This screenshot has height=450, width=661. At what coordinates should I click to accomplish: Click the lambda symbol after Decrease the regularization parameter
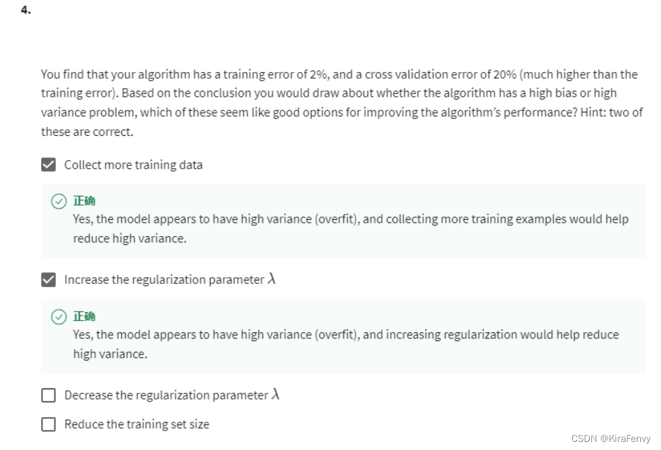click(x=275, y=394)
